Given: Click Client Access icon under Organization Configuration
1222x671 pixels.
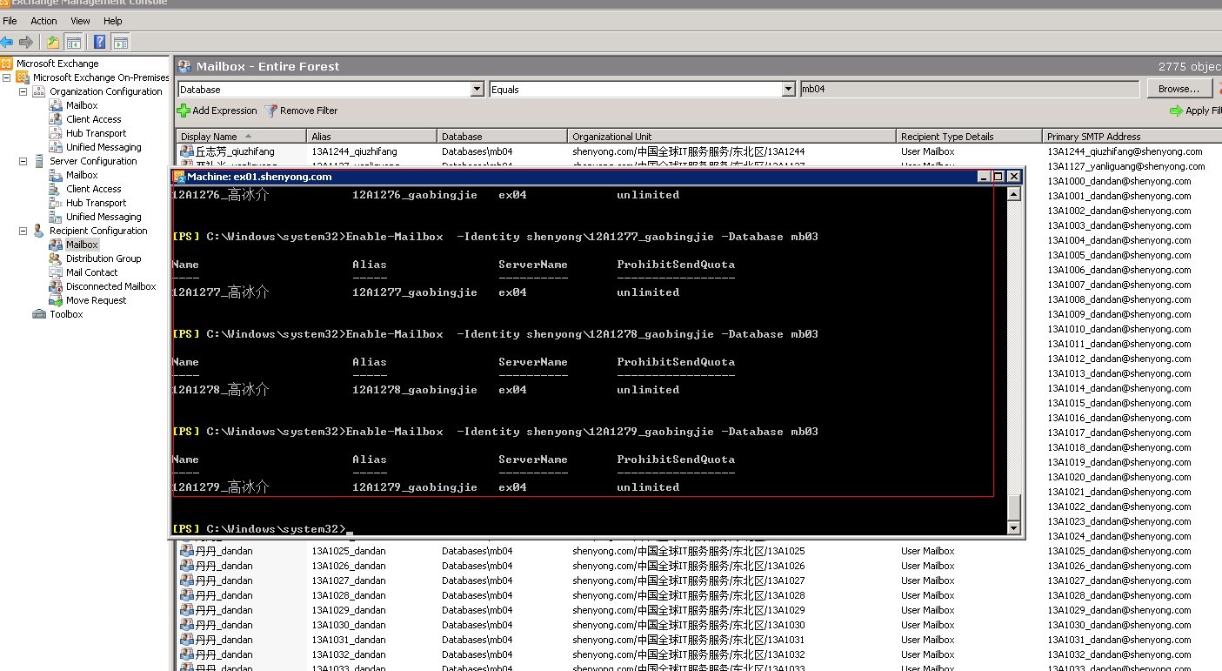Looking at the screenshot, I should click(56, 119).
